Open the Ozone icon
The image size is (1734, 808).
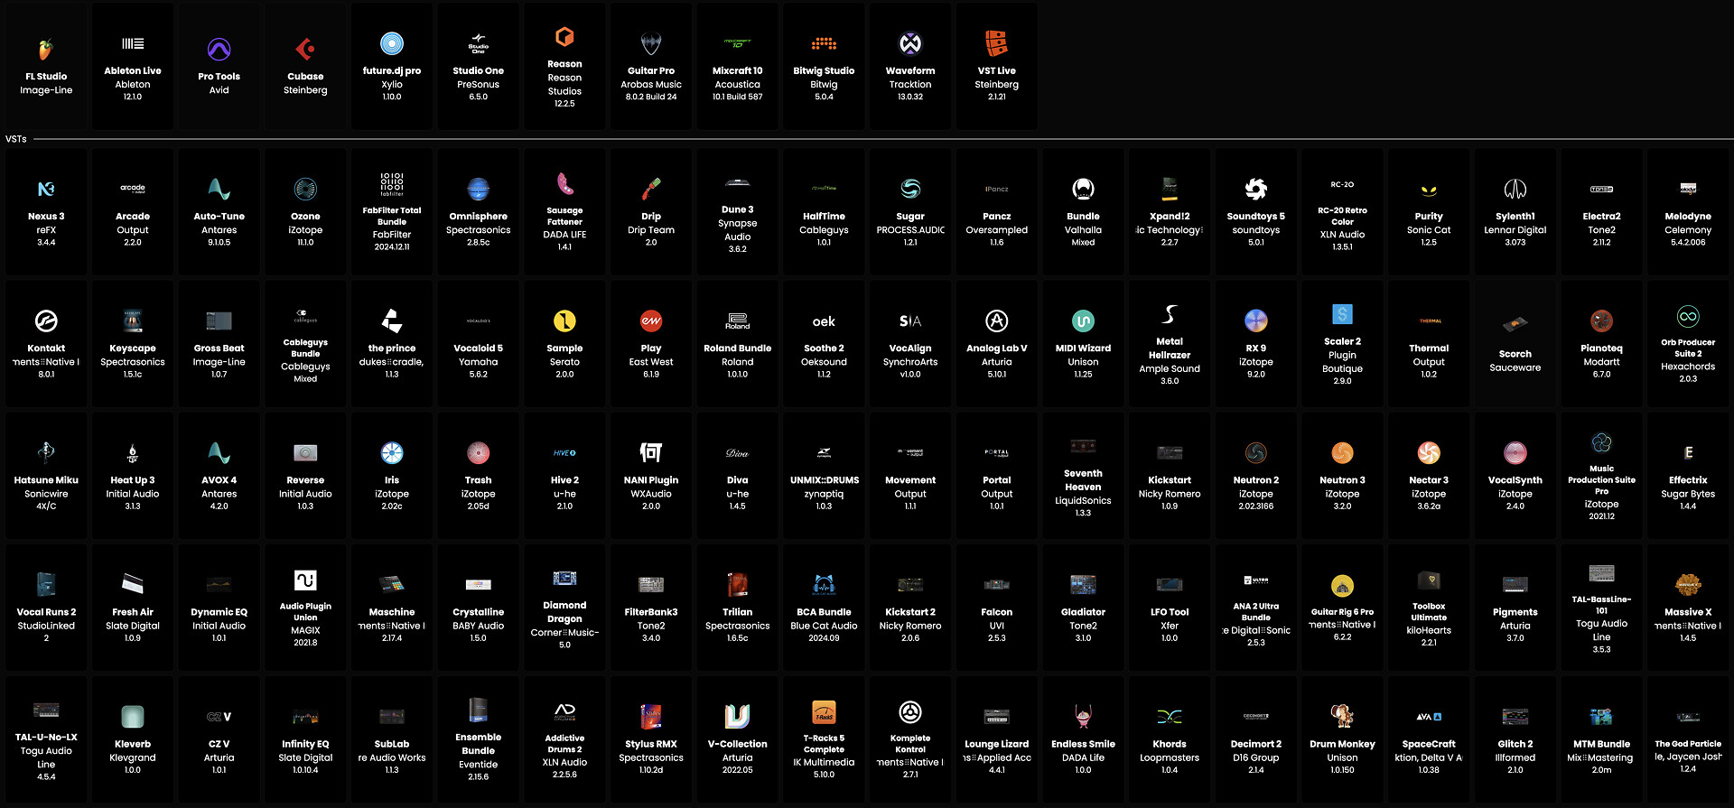[305, 189]
